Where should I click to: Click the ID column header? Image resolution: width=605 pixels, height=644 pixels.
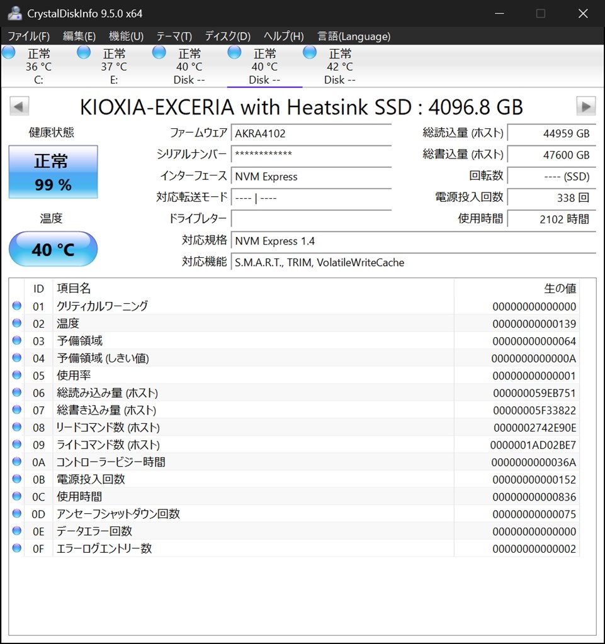tap(38, 288)
